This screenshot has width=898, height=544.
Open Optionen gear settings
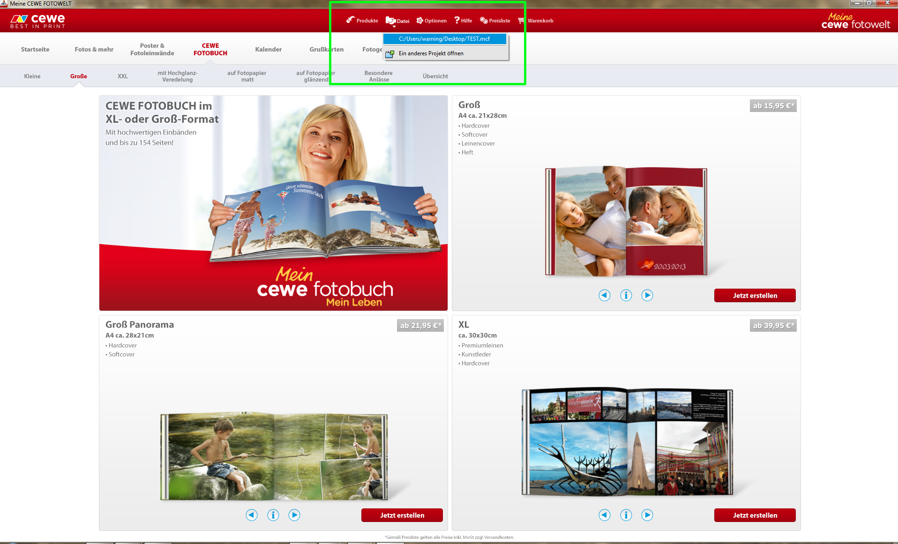click(x=432, y=21)
